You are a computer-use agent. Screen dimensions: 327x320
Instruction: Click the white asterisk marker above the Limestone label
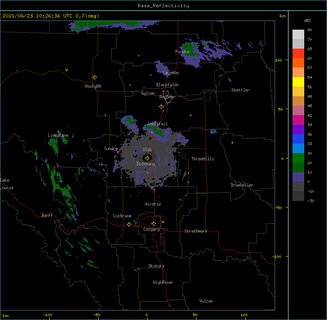(x=58, y=131)
